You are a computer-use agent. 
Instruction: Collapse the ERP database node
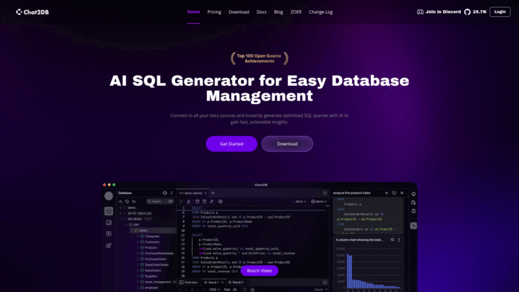[x=126, y=225]
